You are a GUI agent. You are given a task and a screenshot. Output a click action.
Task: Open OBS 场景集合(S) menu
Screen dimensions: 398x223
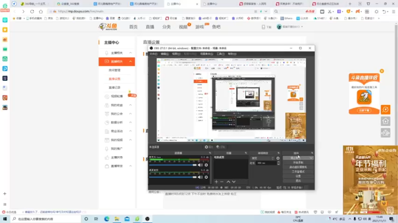206,54
